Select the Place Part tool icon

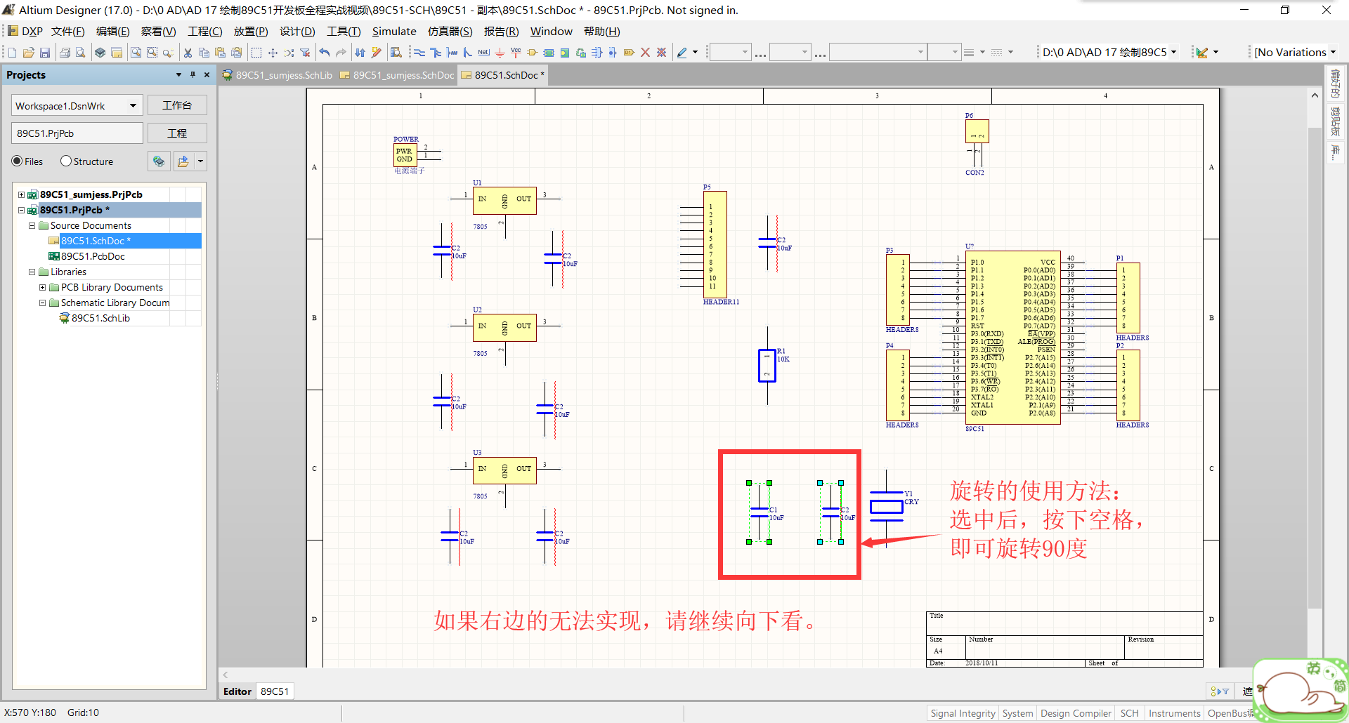(533, 53)
